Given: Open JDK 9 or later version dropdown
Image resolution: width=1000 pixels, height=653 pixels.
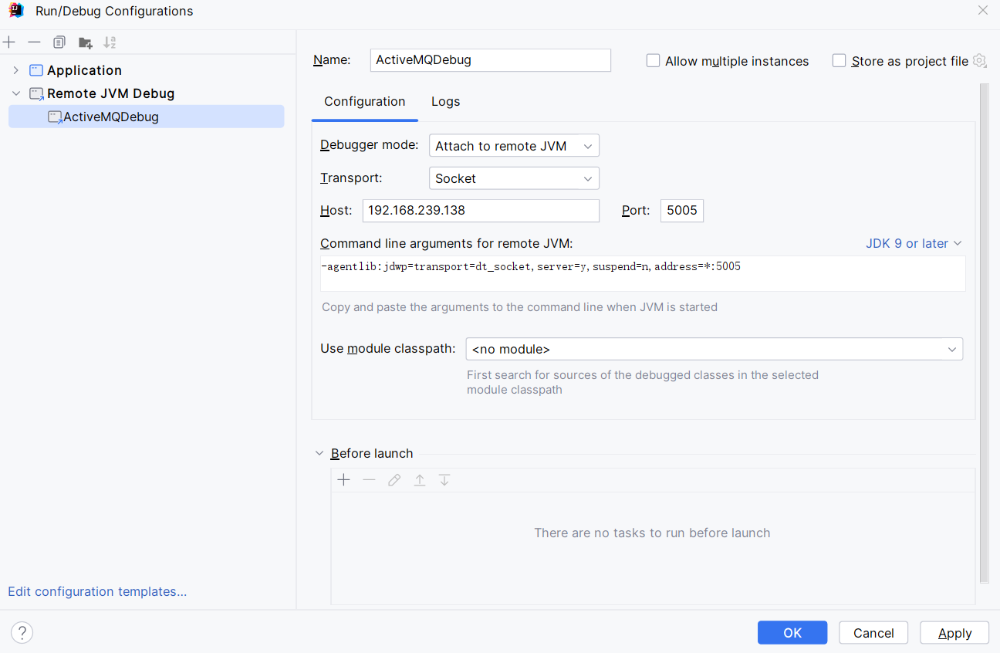Looking at the screenshot, I should [914, 243].
